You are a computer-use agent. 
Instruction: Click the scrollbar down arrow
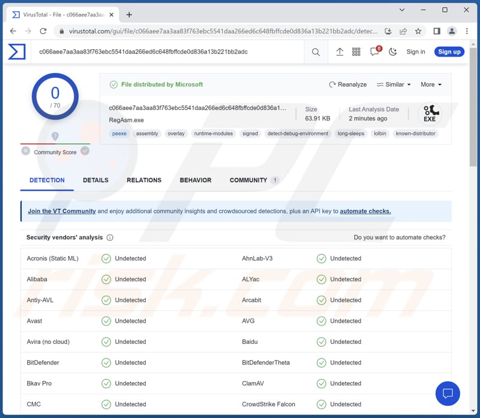[473, 411]
